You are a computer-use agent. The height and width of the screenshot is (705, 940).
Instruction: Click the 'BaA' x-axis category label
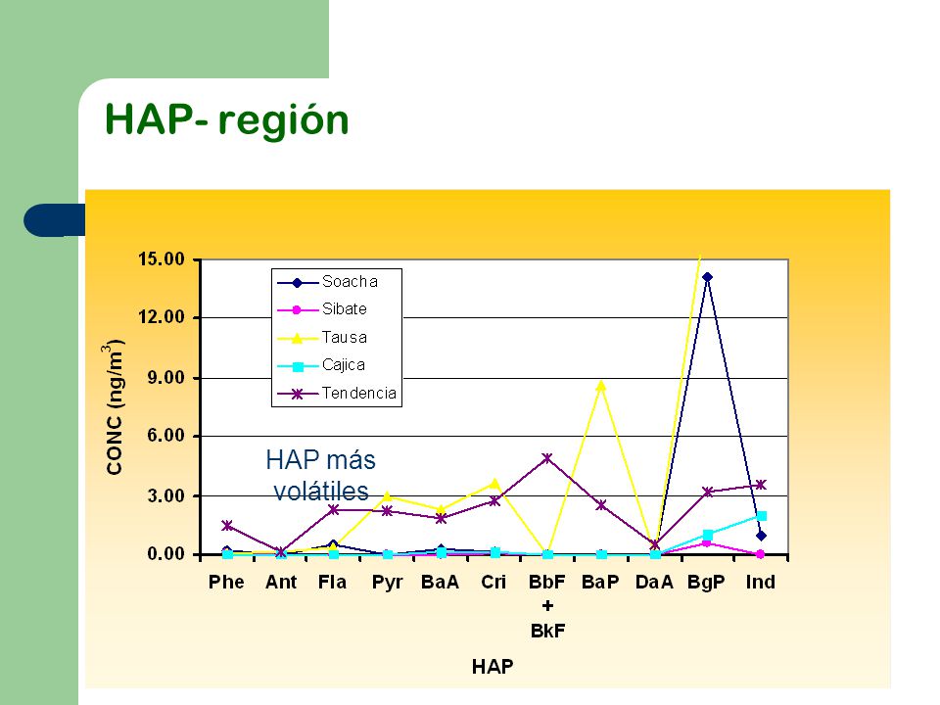(x=440, y=582)
